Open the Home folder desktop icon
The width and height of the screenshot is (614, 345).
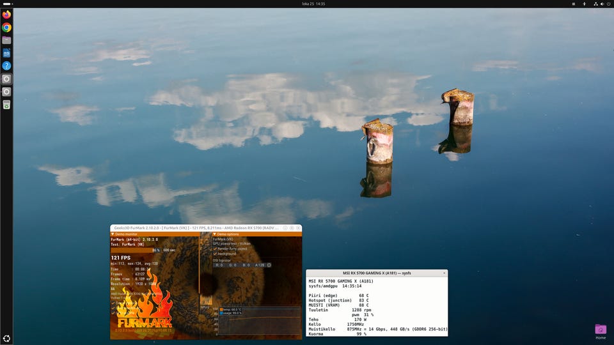pos(601,332)
